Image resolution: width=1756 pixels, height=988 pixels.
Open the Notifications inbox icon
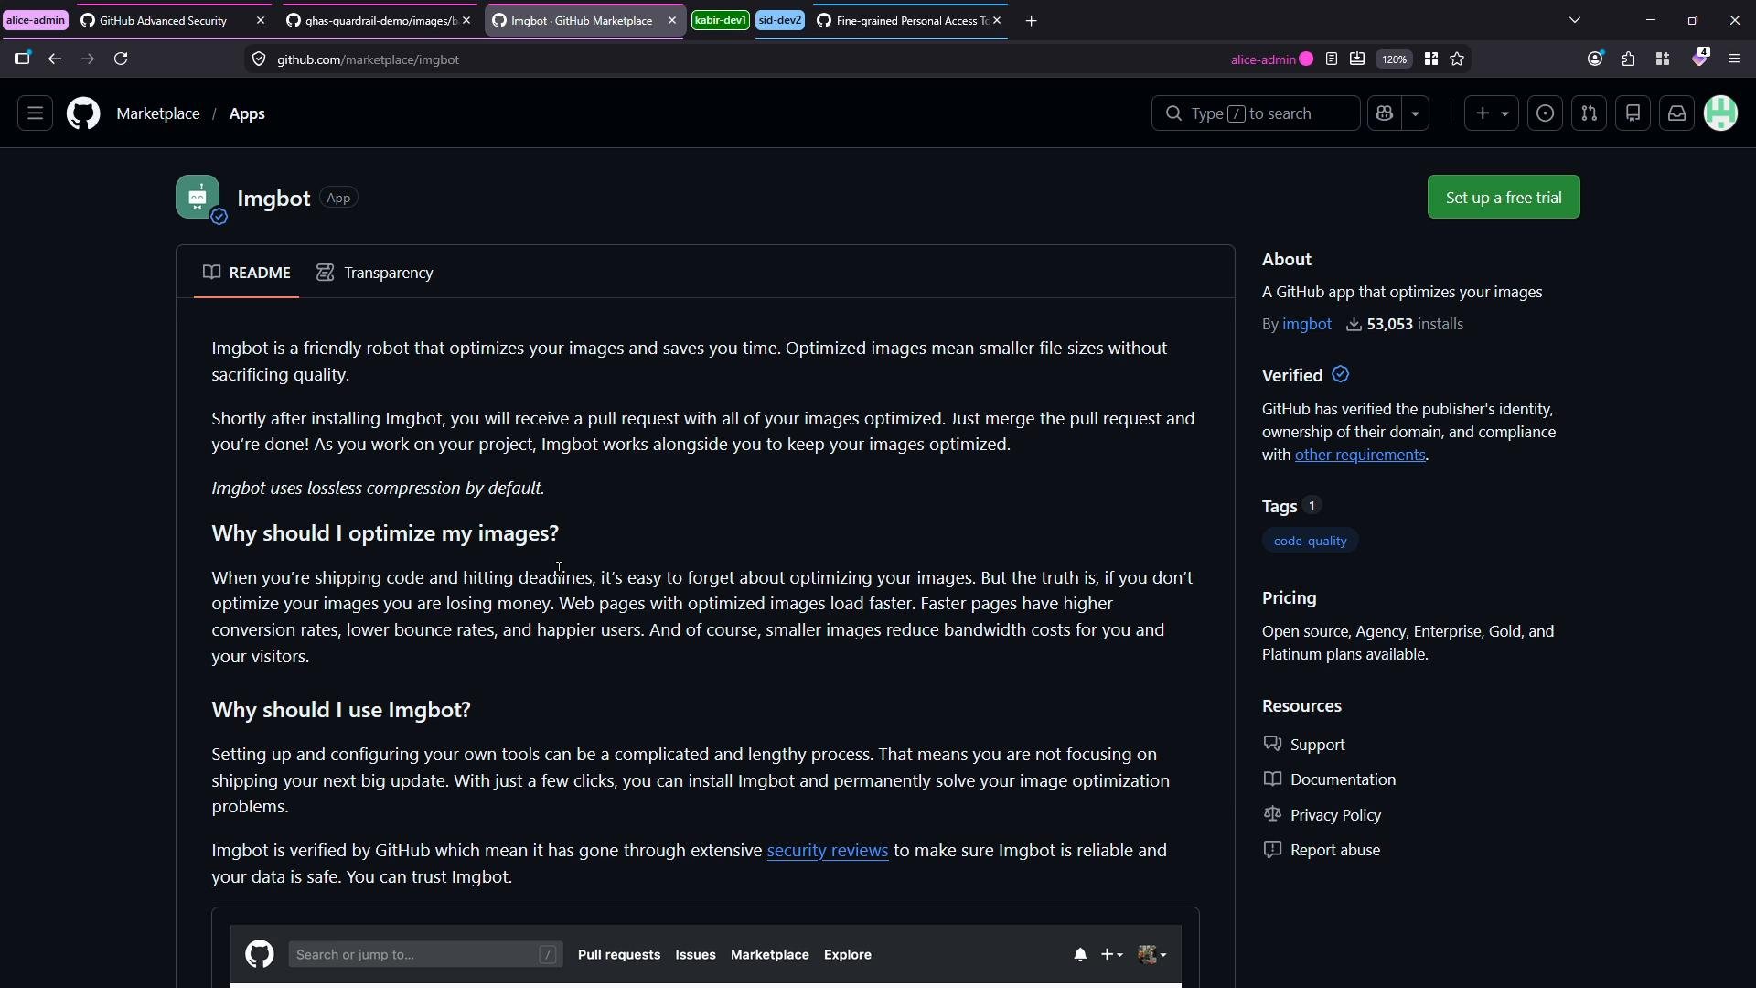[x=1677, y=113]
